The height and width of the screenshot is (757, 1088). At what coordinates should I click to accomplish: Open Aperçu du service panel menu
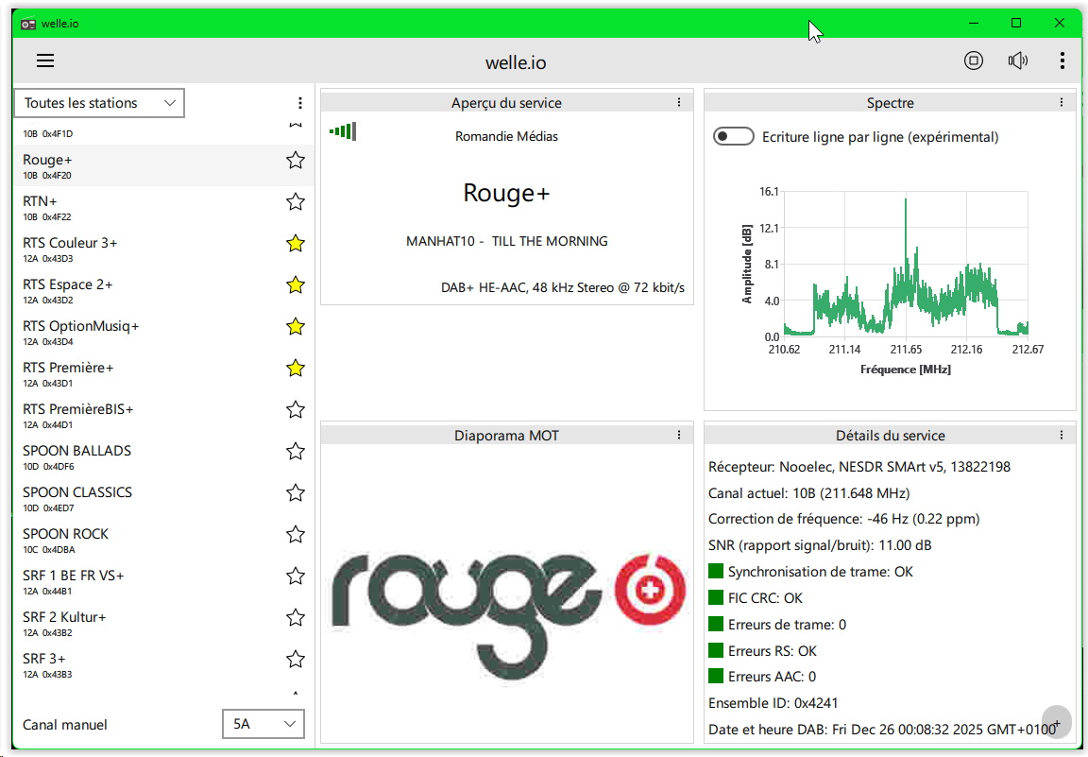click(679, 103)
